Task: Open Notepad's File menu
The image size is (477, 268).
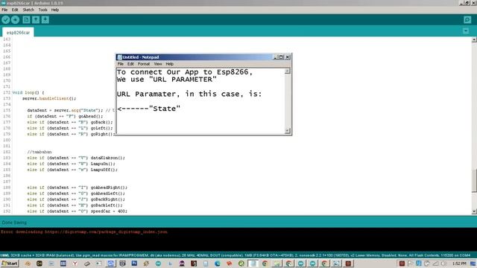Action: click(121, 64)
